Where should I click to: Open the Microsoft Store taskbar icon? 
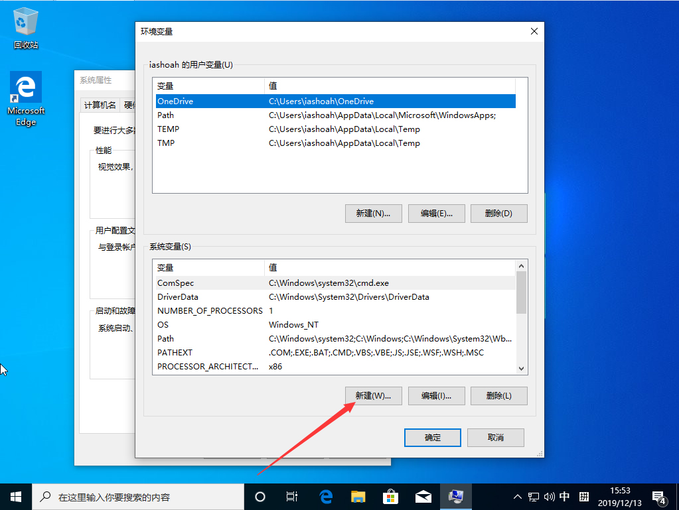click(391, 496)
